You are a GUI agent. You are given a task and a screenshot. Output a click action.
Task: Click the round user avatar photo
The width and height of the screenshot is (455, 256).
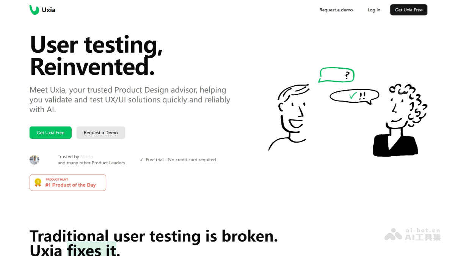click(x=35, y=160)
